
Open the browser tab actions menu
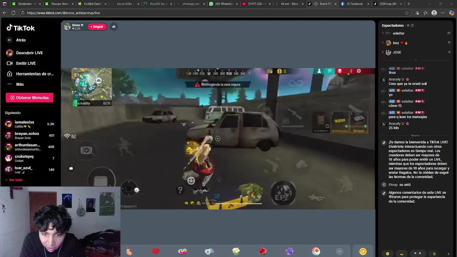coord(5,4)
